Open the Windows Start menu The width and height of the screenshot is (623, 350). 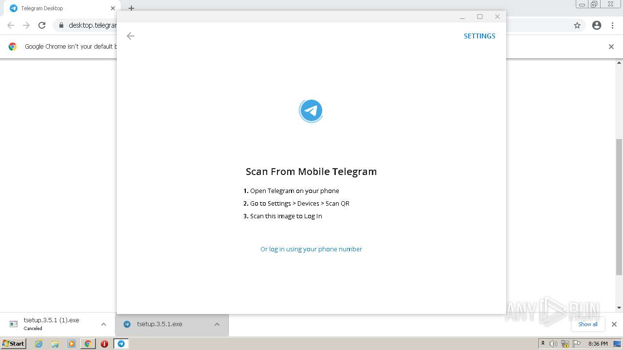point(13,344)
